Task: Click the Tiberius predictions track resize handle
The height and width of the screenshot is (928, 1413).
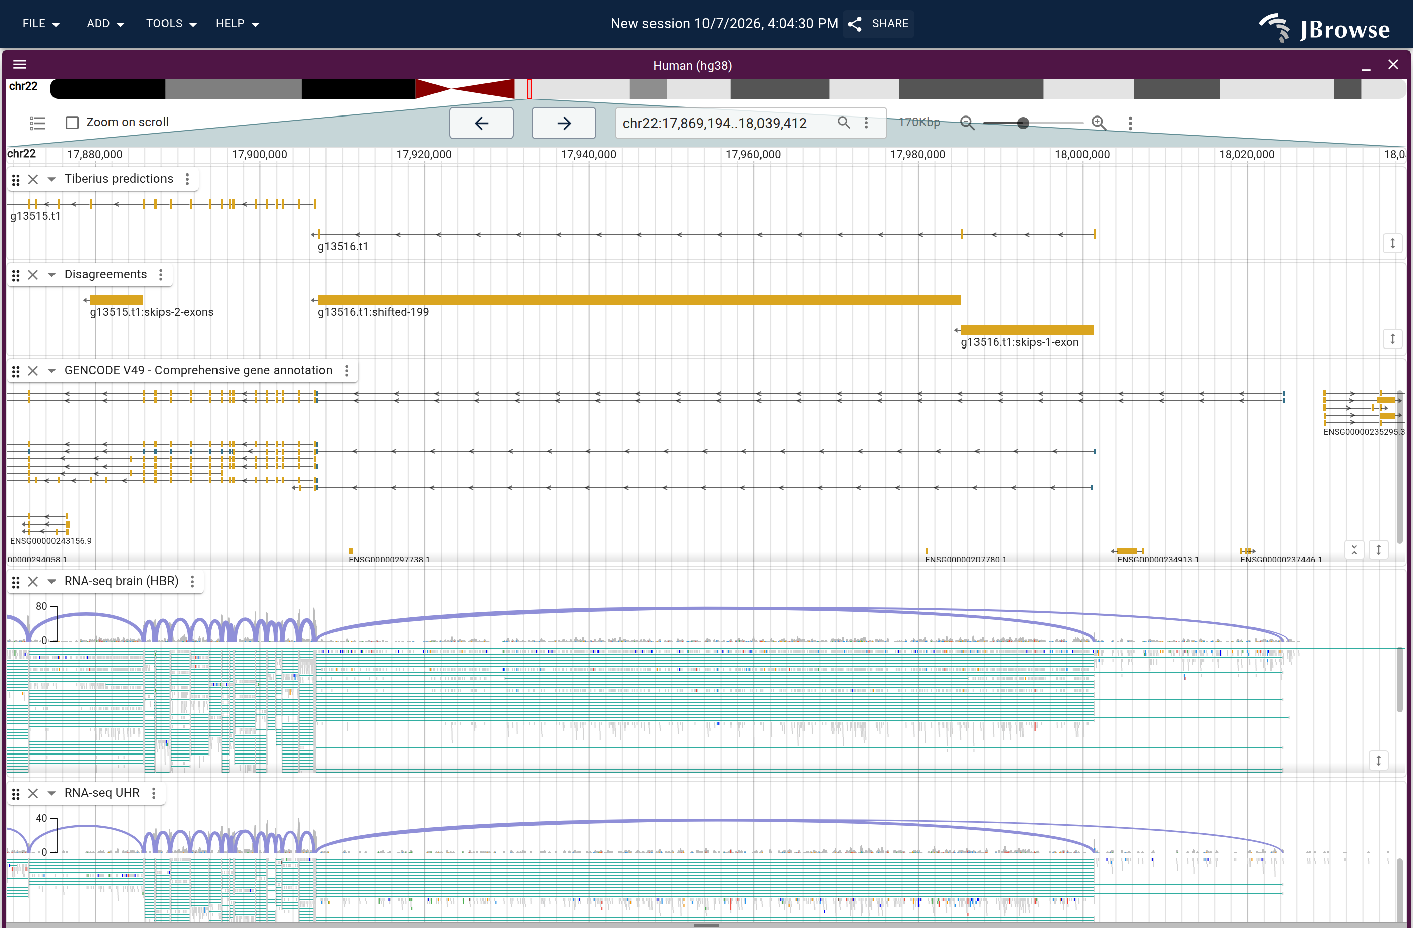Action: click(x=1392, y=243)
